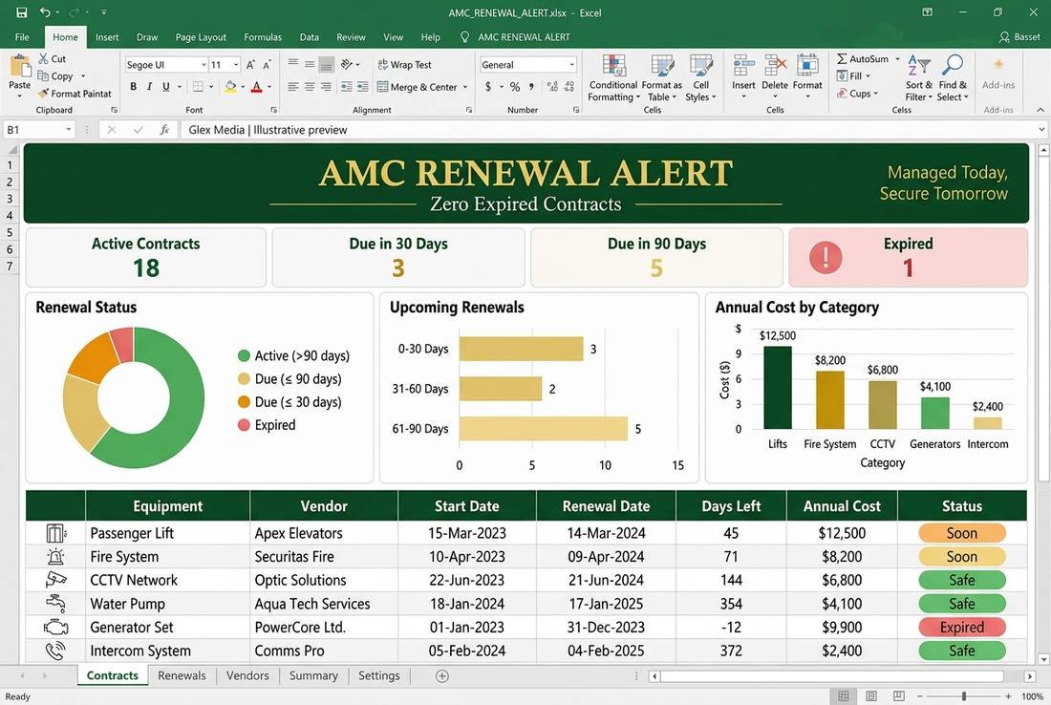Click the Format cells icon

(x=807, y=66)
